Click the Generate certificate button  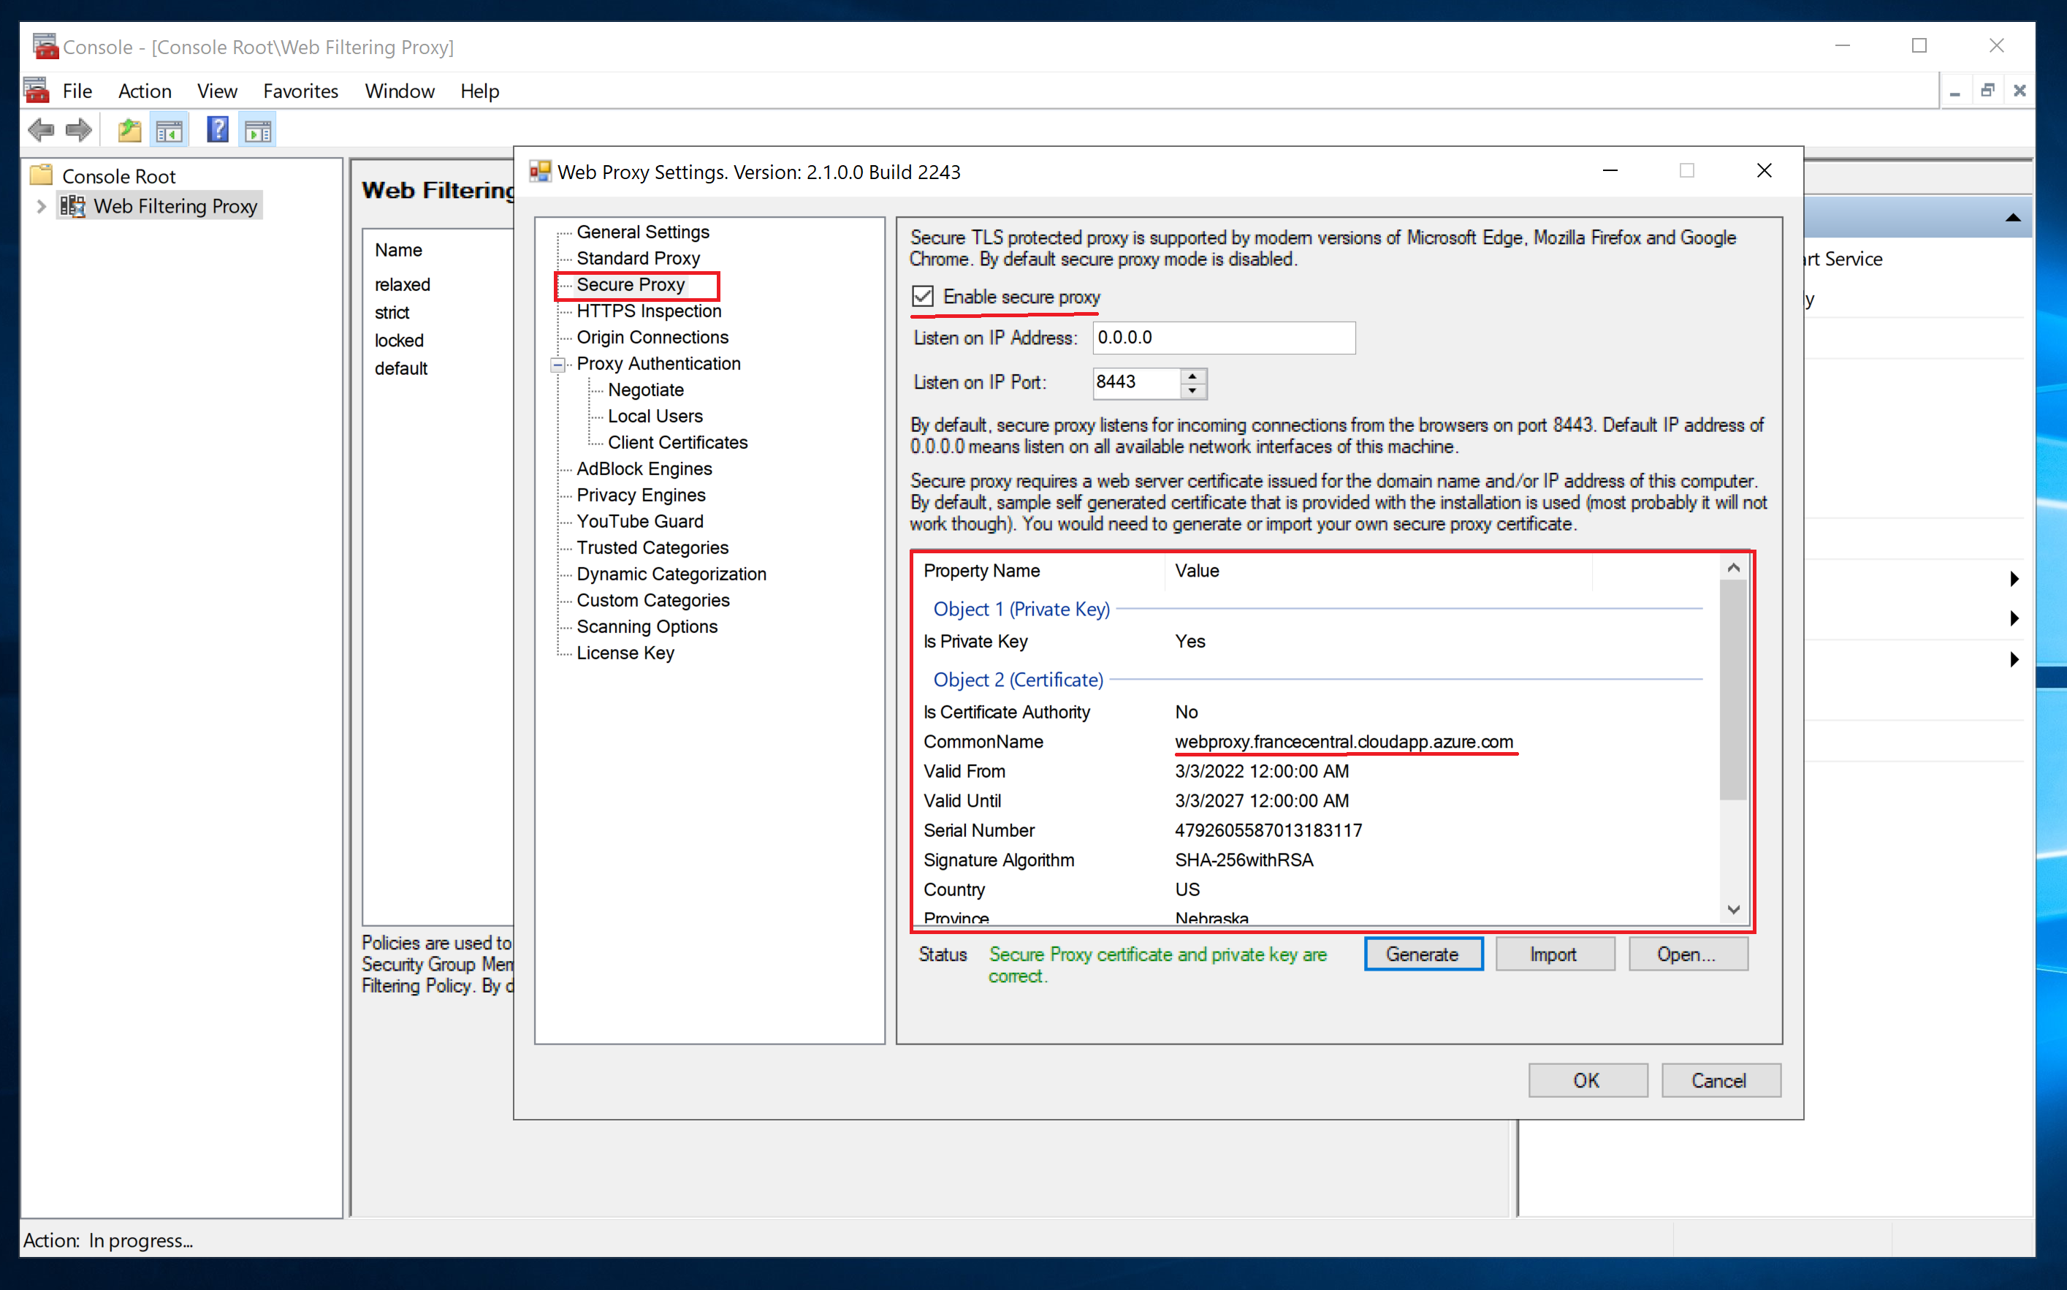coord(1423,954)
